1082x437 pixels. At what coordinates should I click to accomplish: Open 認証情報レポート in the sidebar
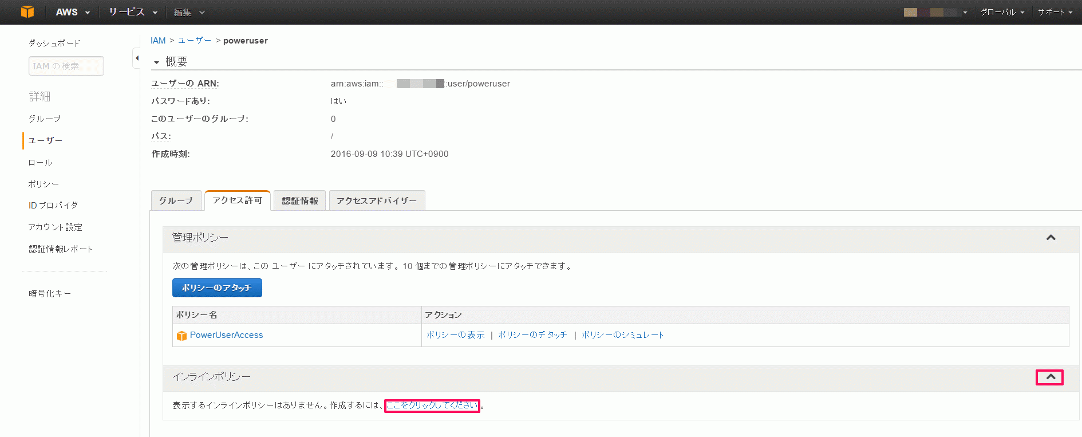tap(60, 249)
